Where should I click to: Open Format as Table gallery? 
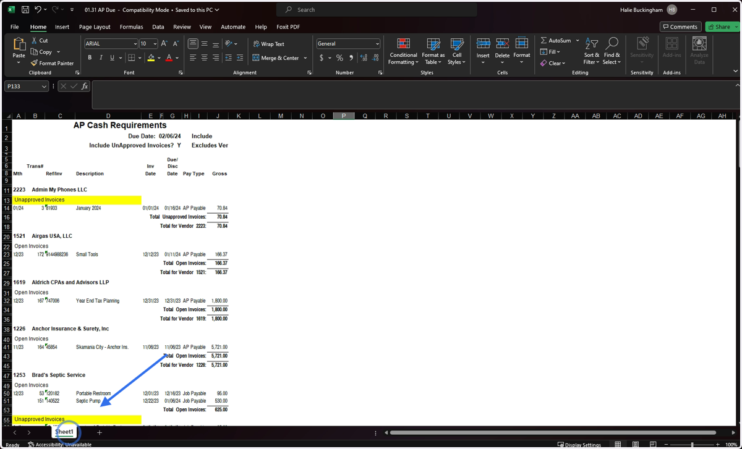click(x=433, y=51)
